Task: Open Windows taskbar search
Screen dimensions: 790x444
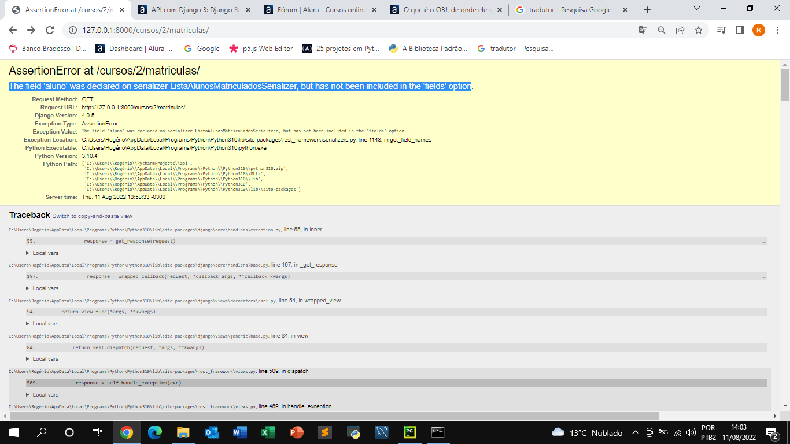Action: point(42,432)
